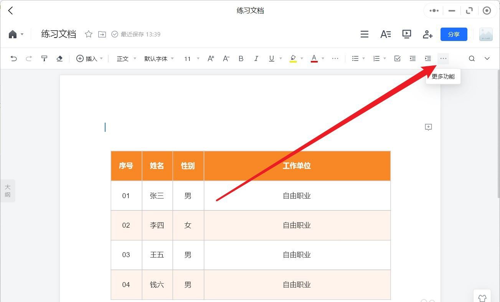500x302 pixels.
Task: Expand the 默认字体 font dropdown
Action: pyautogui.click(x=159, y=59)
